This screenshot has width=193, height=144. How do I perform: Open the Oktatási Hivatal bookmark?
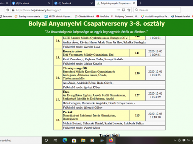pyautogui.click(x=84, y=17)
